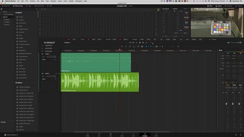Start playback with the play button
This screenshot has height=137, width=244.
click(136, 43)
